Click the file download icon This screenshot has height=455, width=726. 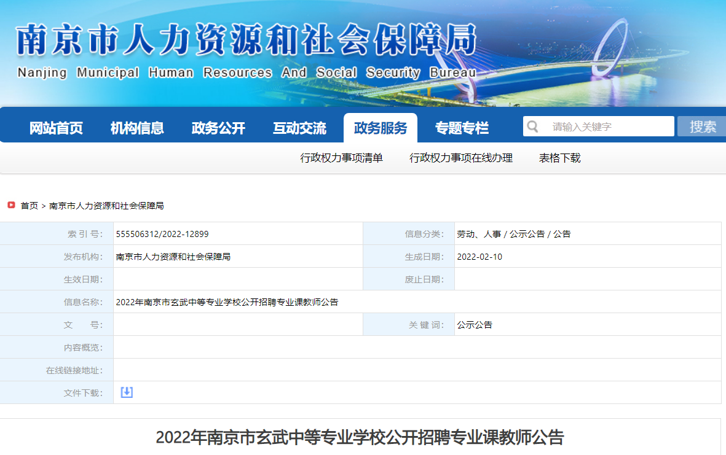click(127, 392)
